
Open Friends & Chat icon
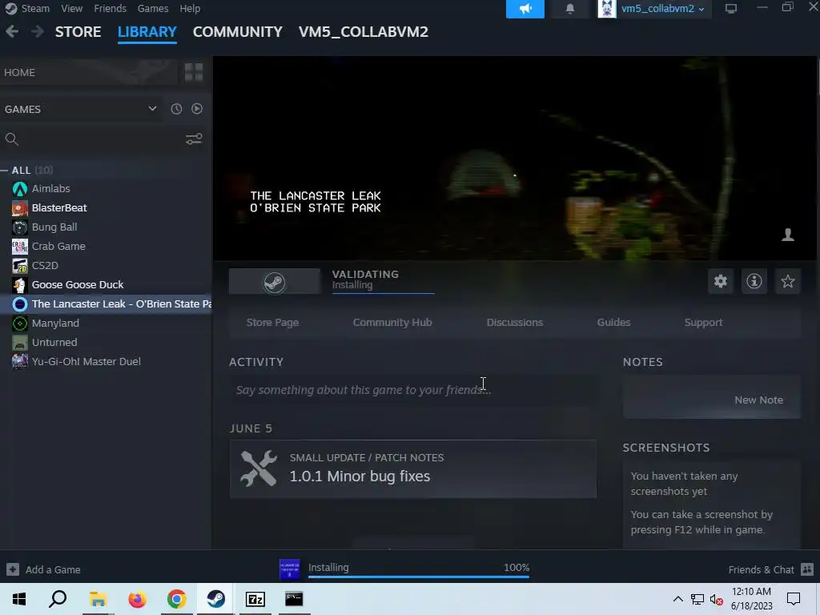[x=807, y=569]
